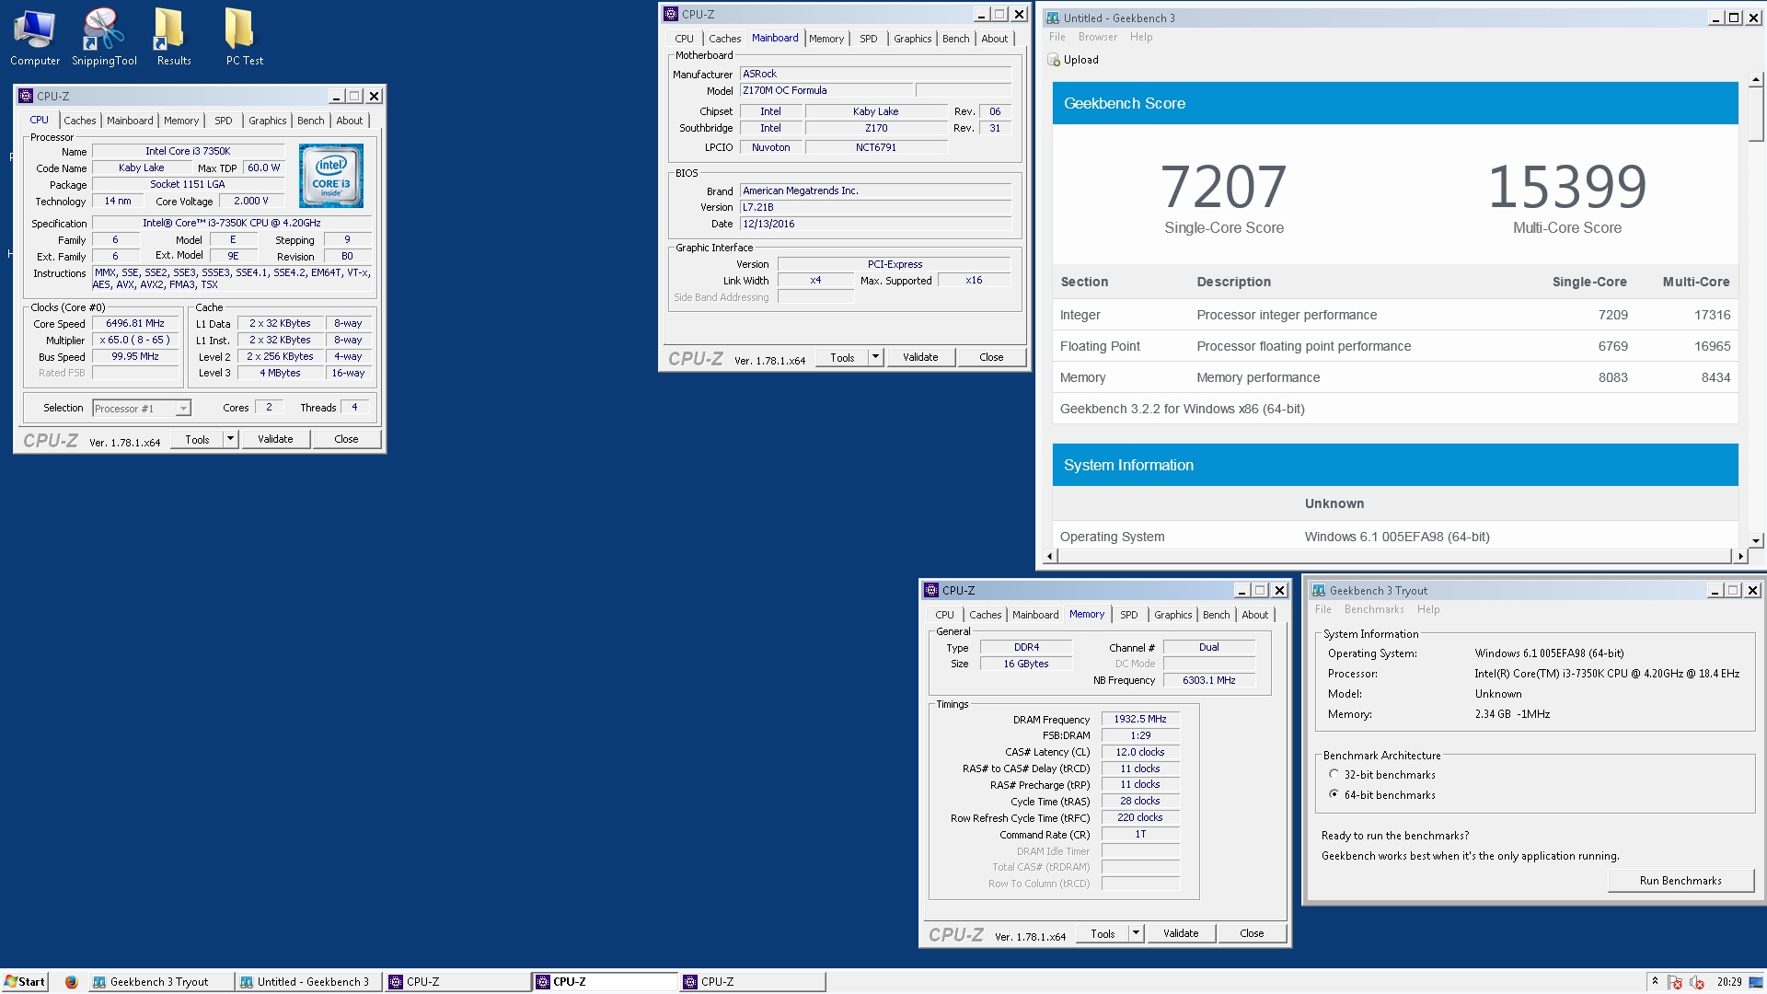
Task: Launch SnippingTool shortcut on desktop
Action: click(104, 37)
